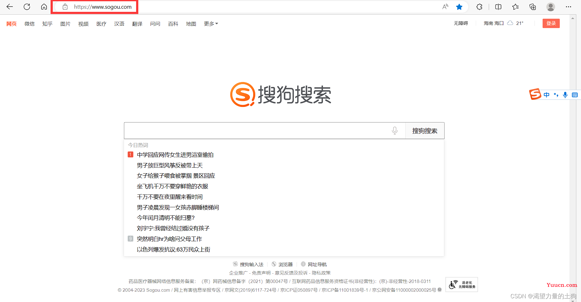Select hot search 突然明白hr为啥问父母工作
The width and height of the screenshot is (581, 302).
coord(169,239)
